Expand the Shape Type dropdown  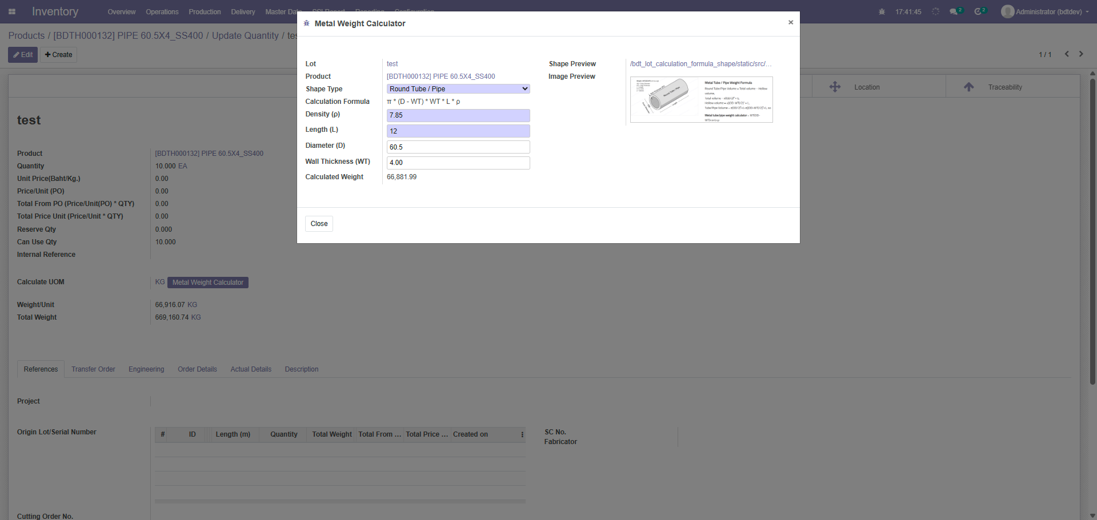458,89
